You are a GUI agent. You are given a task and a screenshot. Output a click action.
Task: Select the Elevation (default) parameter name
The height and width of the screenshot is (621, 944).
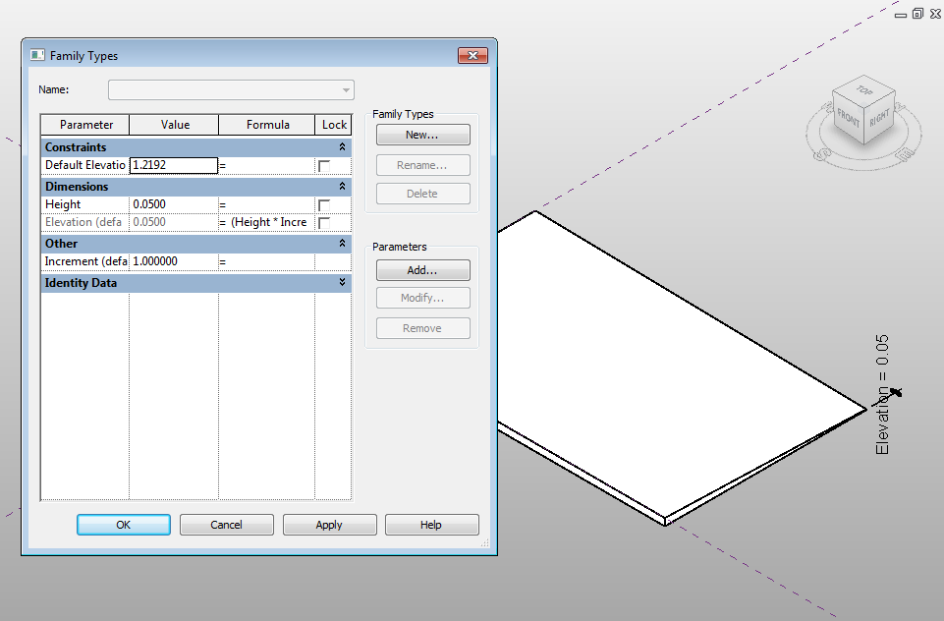[84, 222]
